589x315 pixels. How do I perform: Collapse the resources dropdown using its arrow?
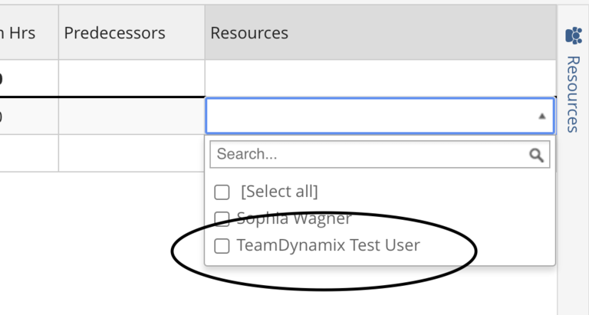coord(541,116)
